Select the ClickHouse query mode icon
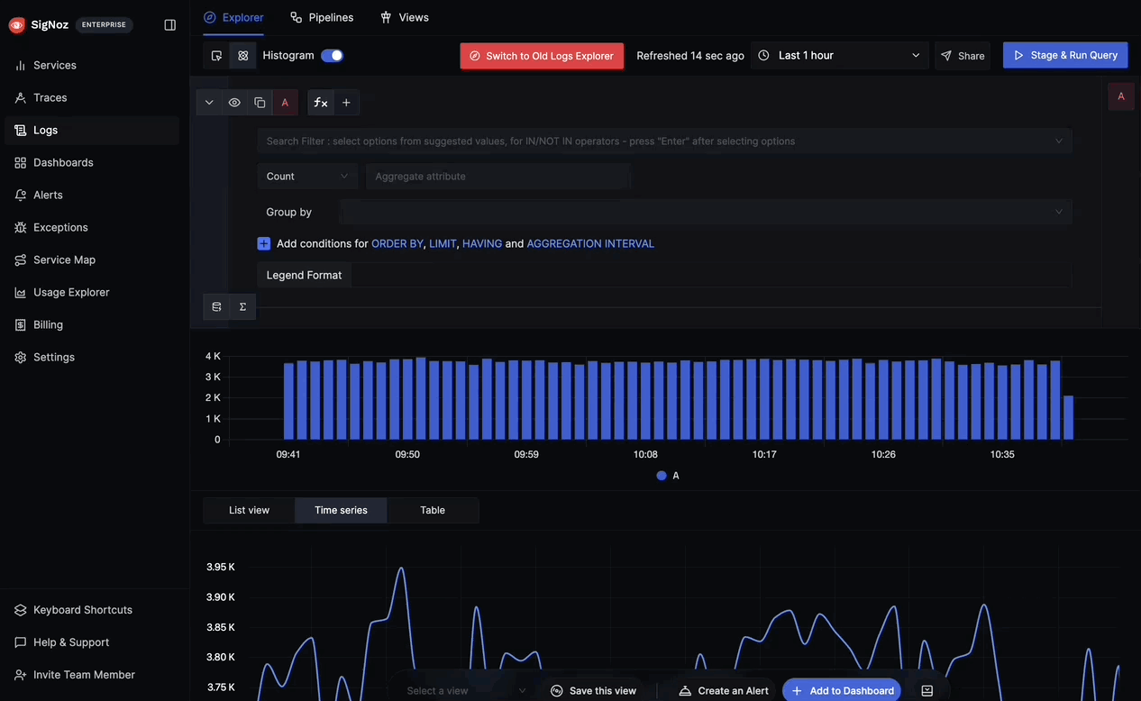 (242, 56)
